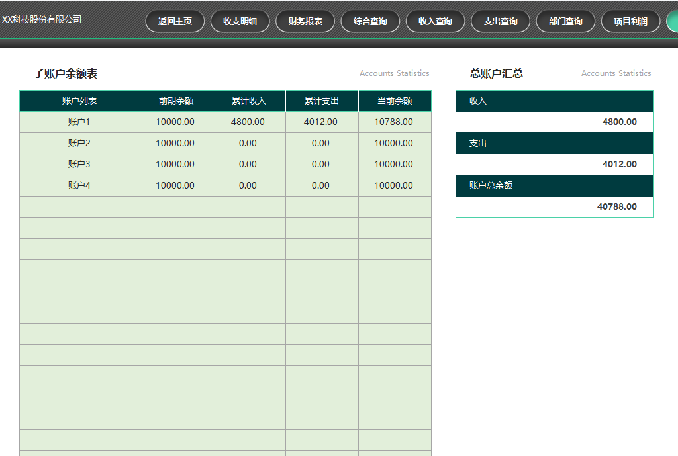This screenshot has height=456, width=678.
Task: Click the 账户3 cell in account list
Action: click(x=79, y=165)
